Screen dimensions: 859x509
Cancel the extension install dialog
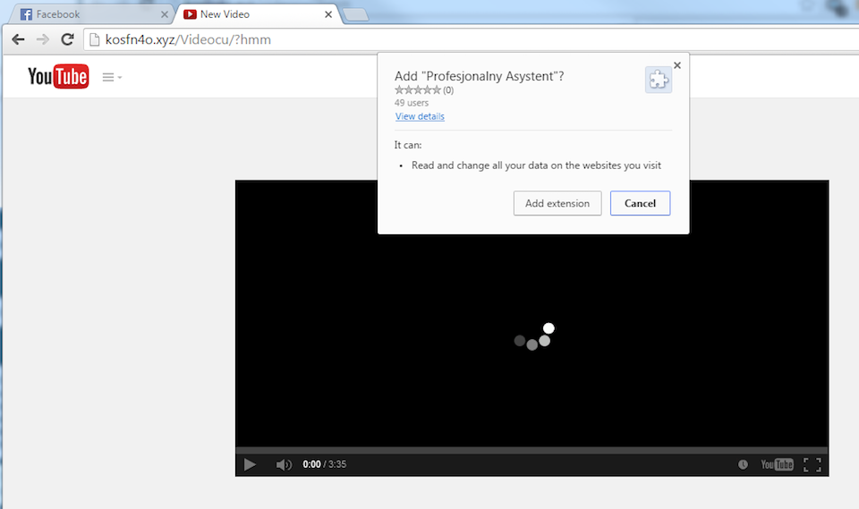coord(640,203)
